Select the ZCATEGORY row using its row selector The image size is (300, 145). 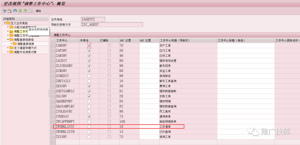coord(53,66)
